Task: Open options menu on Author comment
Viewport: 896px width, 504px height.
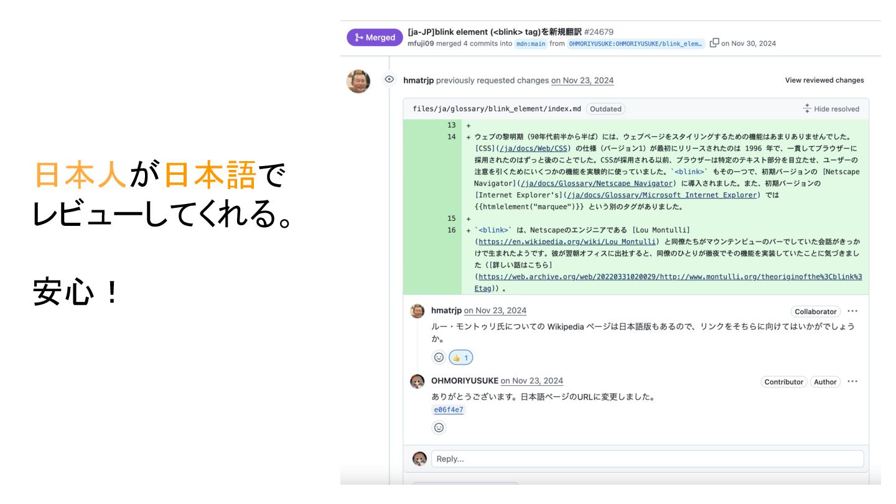Action: [x=852, y=381]
